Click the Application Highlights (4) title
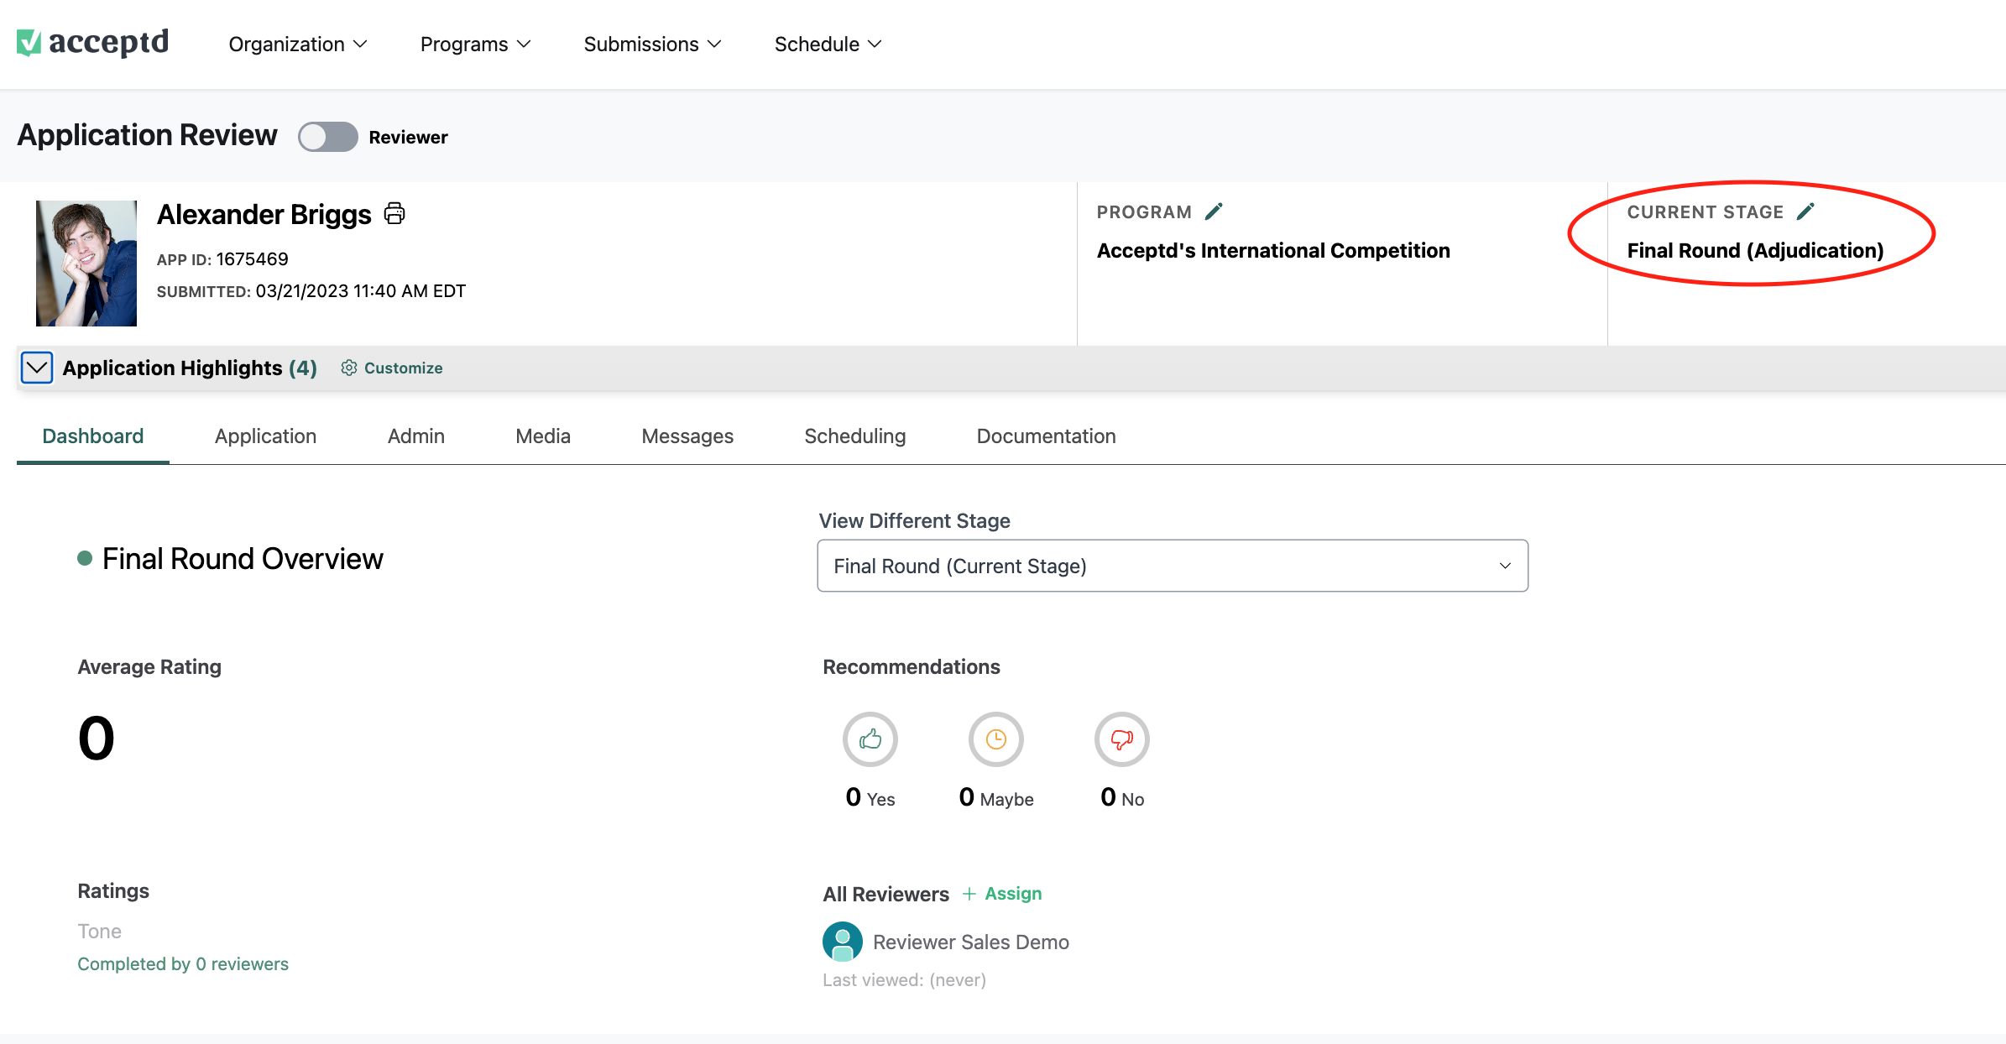The height and width of the screenshot is (1044, 2006). (190, 368)
